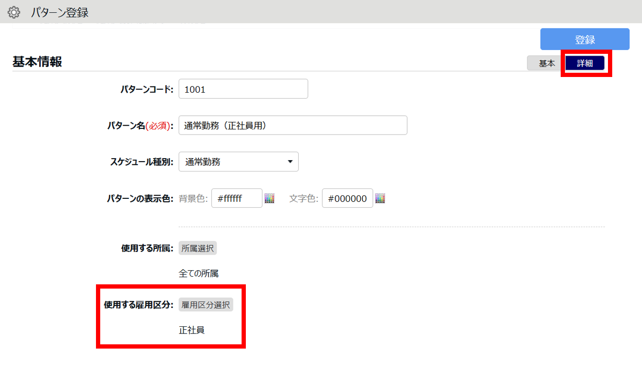Image resolution: width=642 pixels, height=367 pixels.
Task: Open the background color palette icon
Action: pos(269,198)
